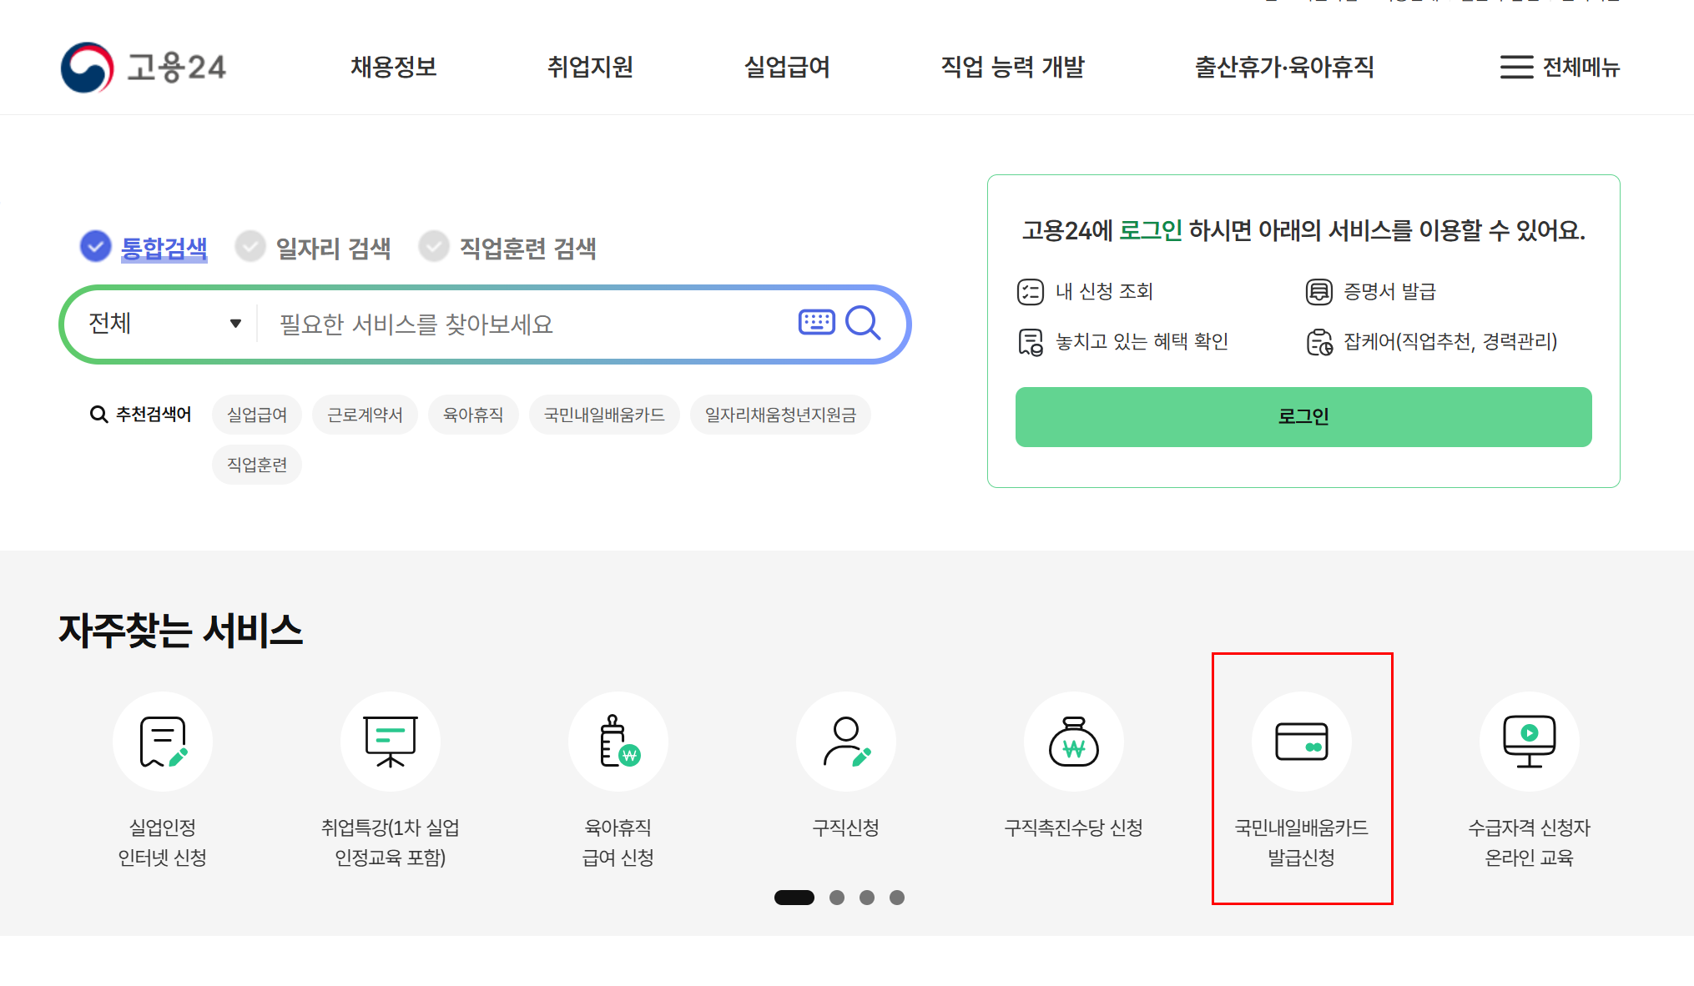Open 취업특강 presentation board icon

[390, 742]
